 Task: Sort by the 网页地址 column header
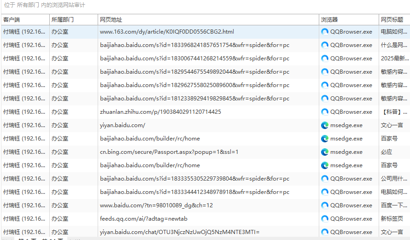point(208,20)
